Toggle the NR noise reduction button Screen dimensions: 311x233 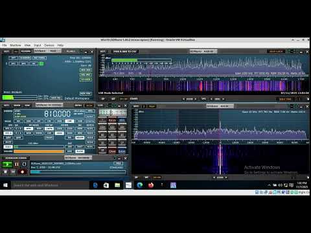69,138
